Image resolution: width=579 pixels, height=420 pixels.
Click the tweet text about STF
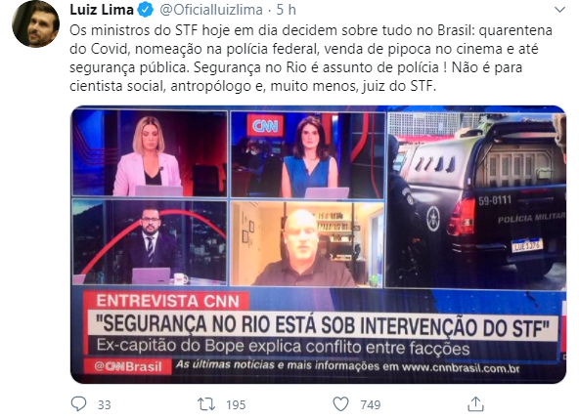pyautogui.click(x=311, y=58)
